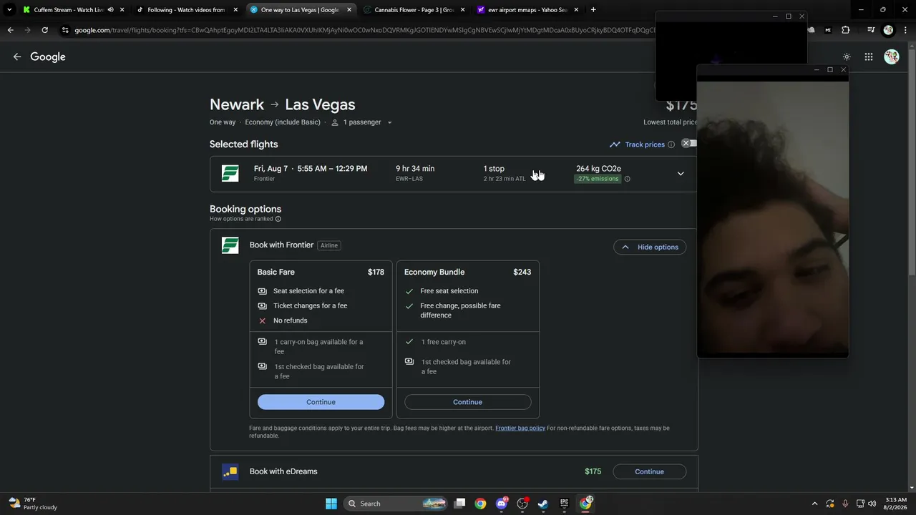916x515 pixels.
Task: Click the eDreams $175 price
Action: (593, 471)
